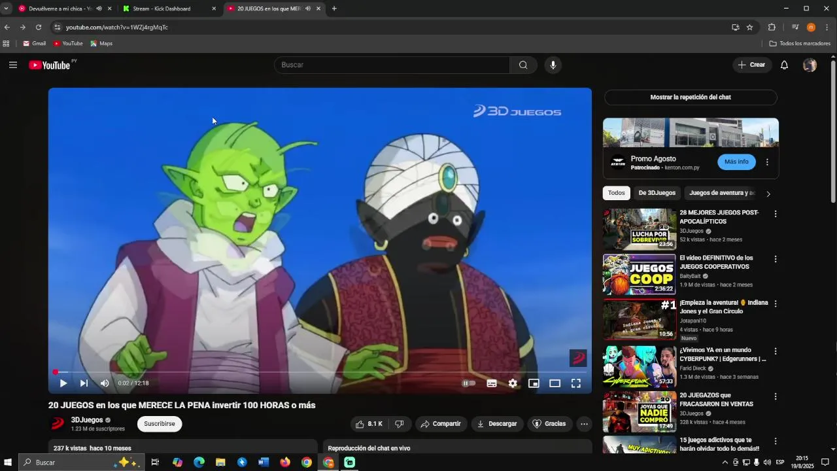Image resolution: width=837 pixels, height=471 pixels.
Task: Show next filter chips with arrow
Action: point(768,194)
